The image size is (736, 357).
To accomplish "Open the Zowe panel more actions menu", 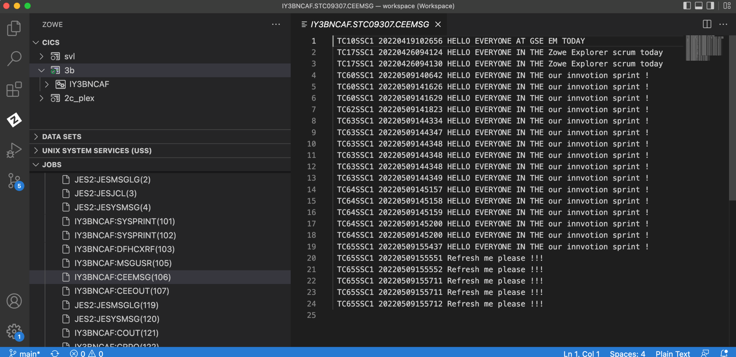I will click(276, 24).
